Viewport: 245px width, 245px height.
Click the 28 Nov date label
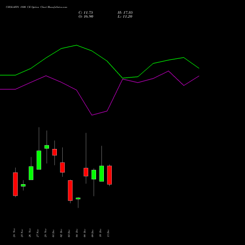[x=46, y=233]
